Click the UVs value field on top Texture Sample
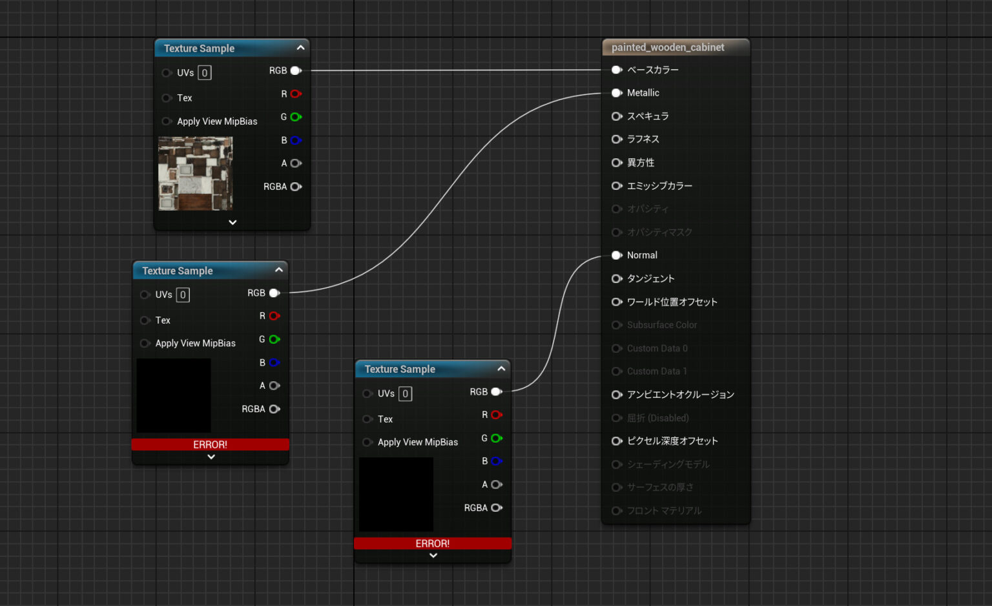 [x=203, y=72]
